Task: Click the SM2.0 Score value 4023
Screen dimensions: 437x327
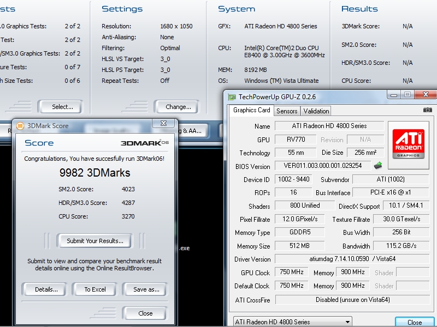Action: tap(128, 189)
